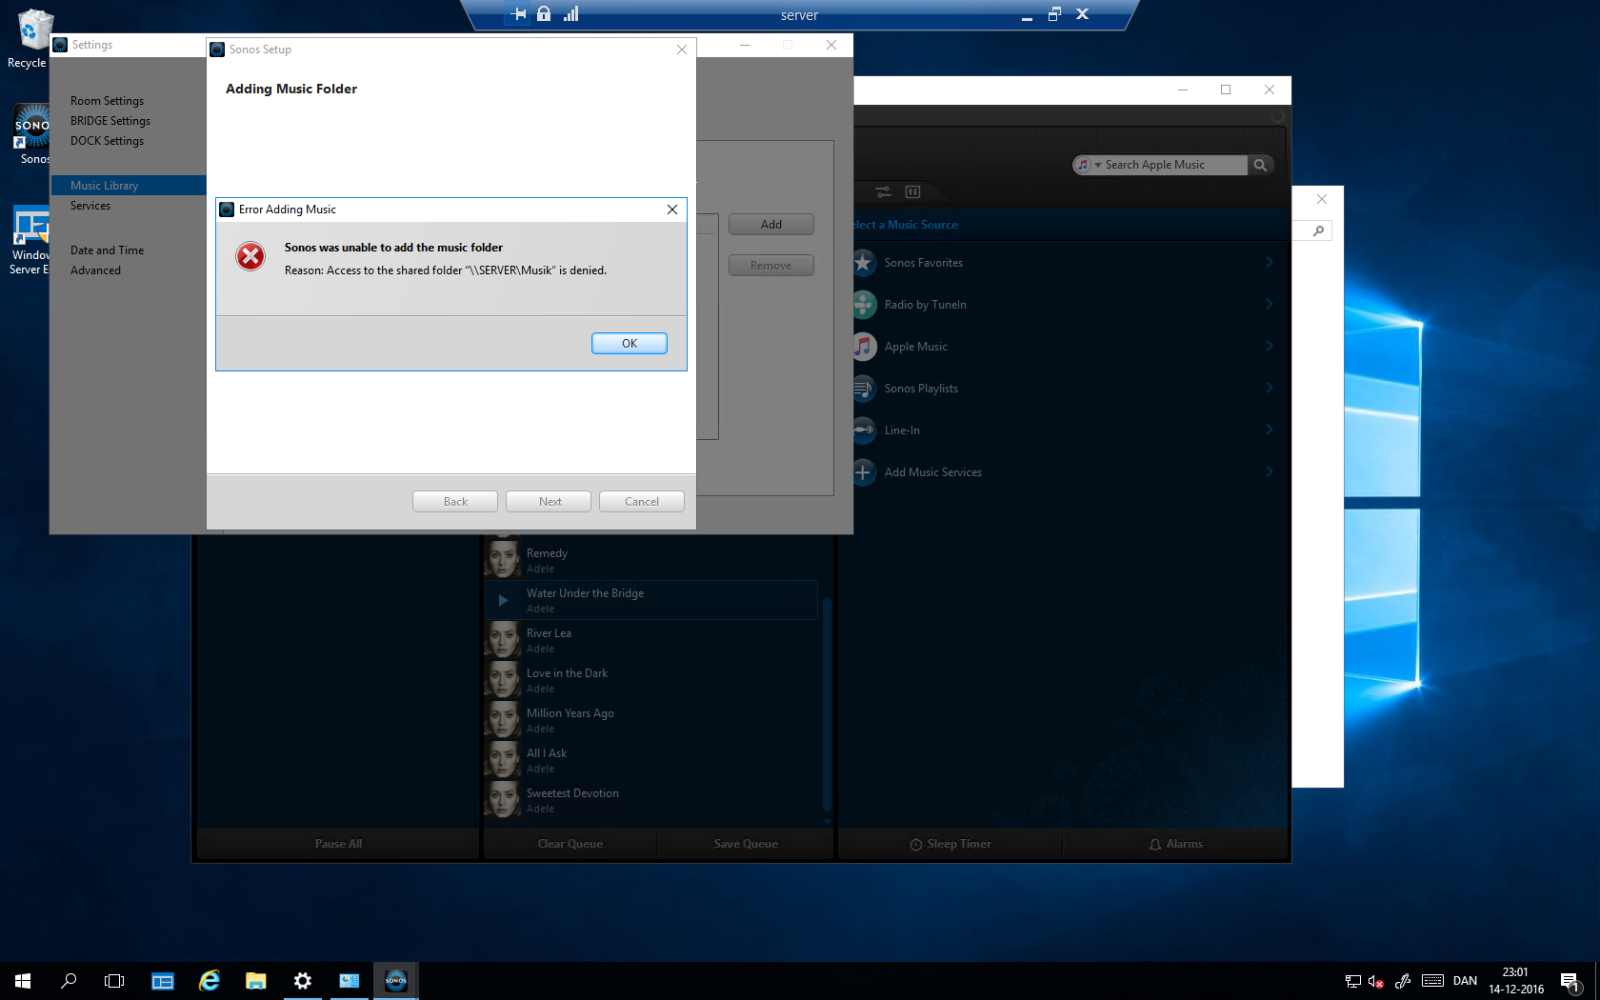Expand Apple Music chevron
The width and height of the screenshot is (1600, 1000).
1270,346
